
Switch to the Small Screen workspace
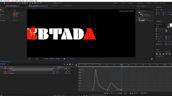(x=140, y=3)
